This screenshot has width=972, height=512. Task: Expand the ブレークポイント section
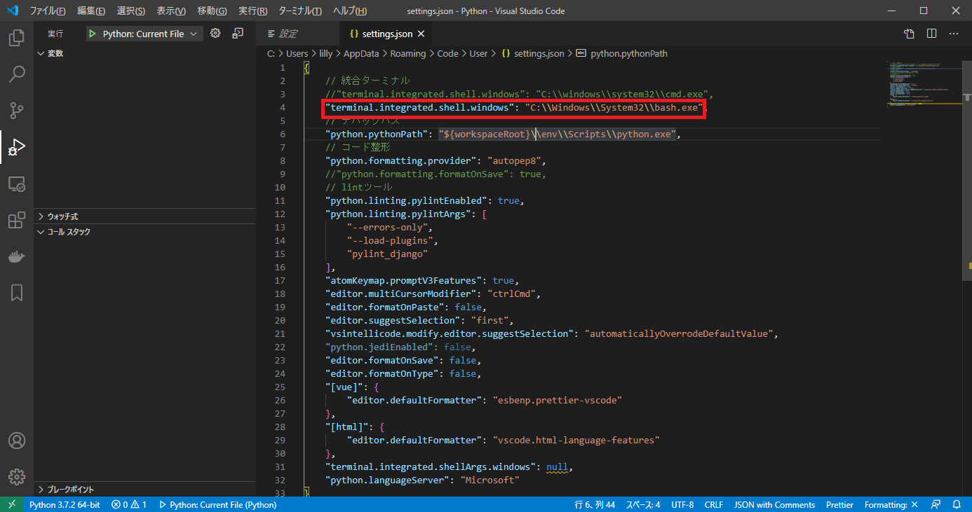(145, 490)
